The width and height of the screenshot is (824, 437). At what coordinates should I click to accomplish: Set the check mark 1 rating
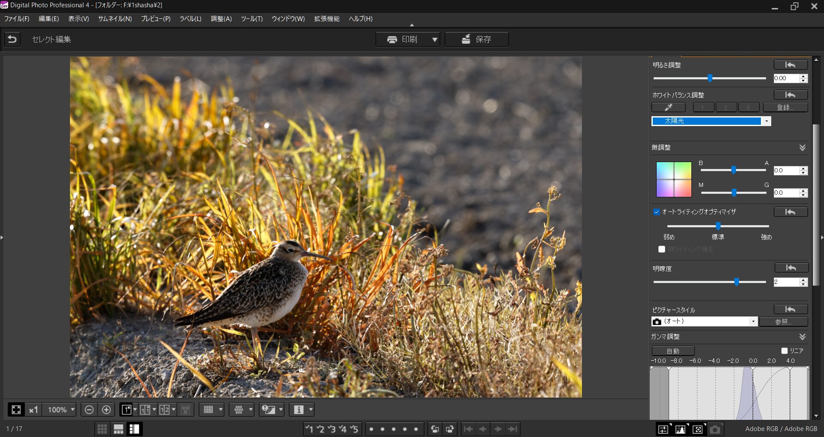(x=309, y=429)
